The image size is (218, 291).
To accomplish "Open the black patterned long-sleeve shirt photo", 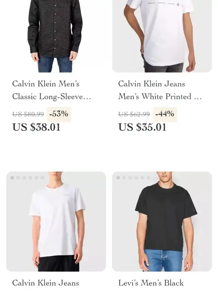I will (x=56, y=36).
